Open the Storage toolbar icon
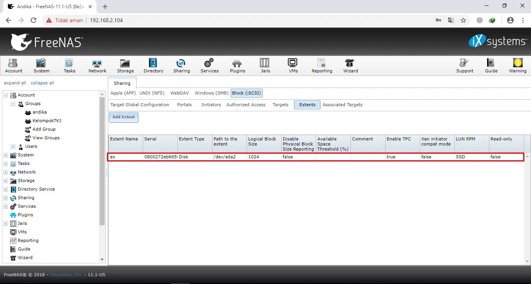 [x=125, y=65]
